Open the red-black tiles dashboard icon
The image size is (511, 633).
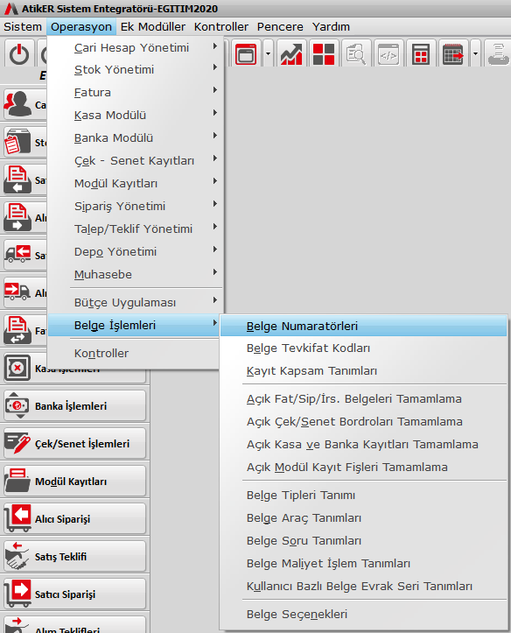(324, 53)
